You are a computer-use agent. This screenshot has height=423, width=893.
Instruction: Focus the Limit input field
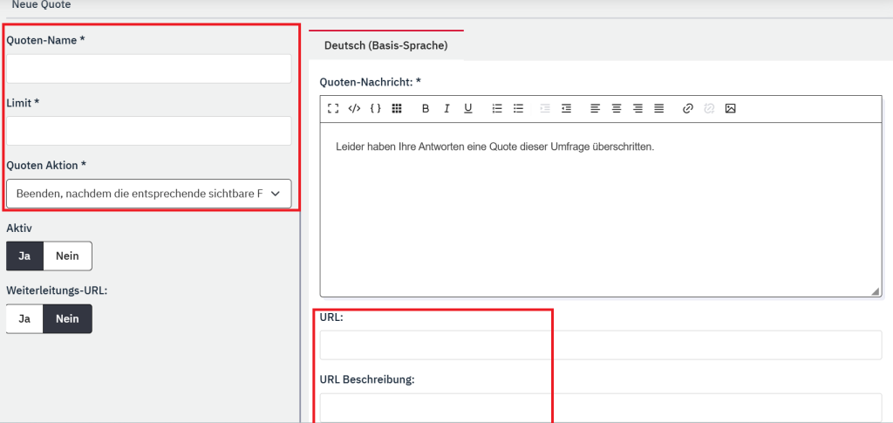tap(148, 131)
